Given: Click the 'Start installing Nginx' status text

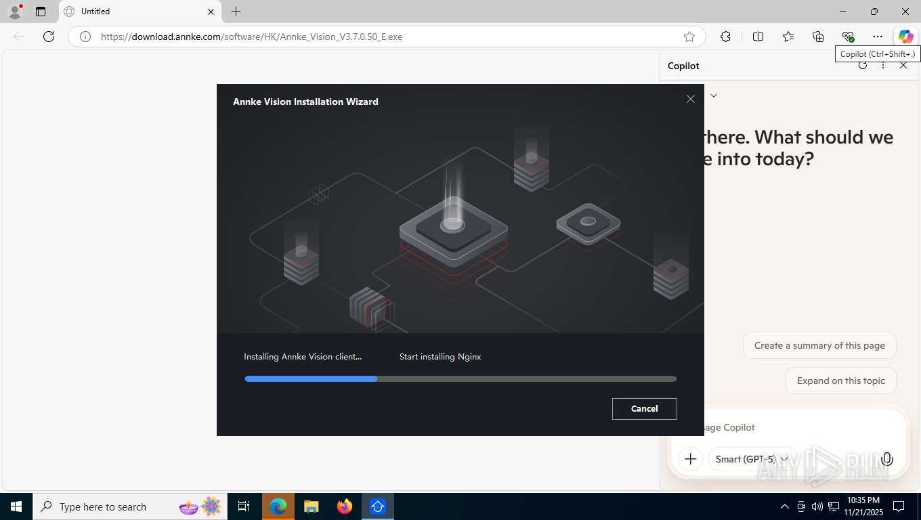Looking at the screenshot, I should coord(440,356).
